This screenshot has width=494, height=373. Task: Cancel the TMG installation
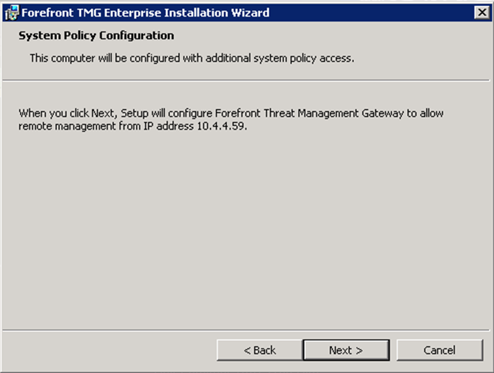pyautogui.click(x=439, y=350)
